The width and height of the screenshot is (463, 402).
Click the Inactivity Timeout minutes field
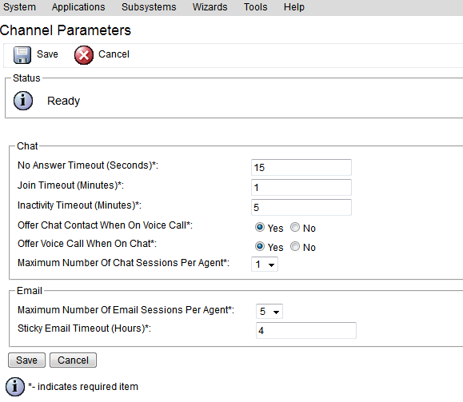tap(301, 207)
